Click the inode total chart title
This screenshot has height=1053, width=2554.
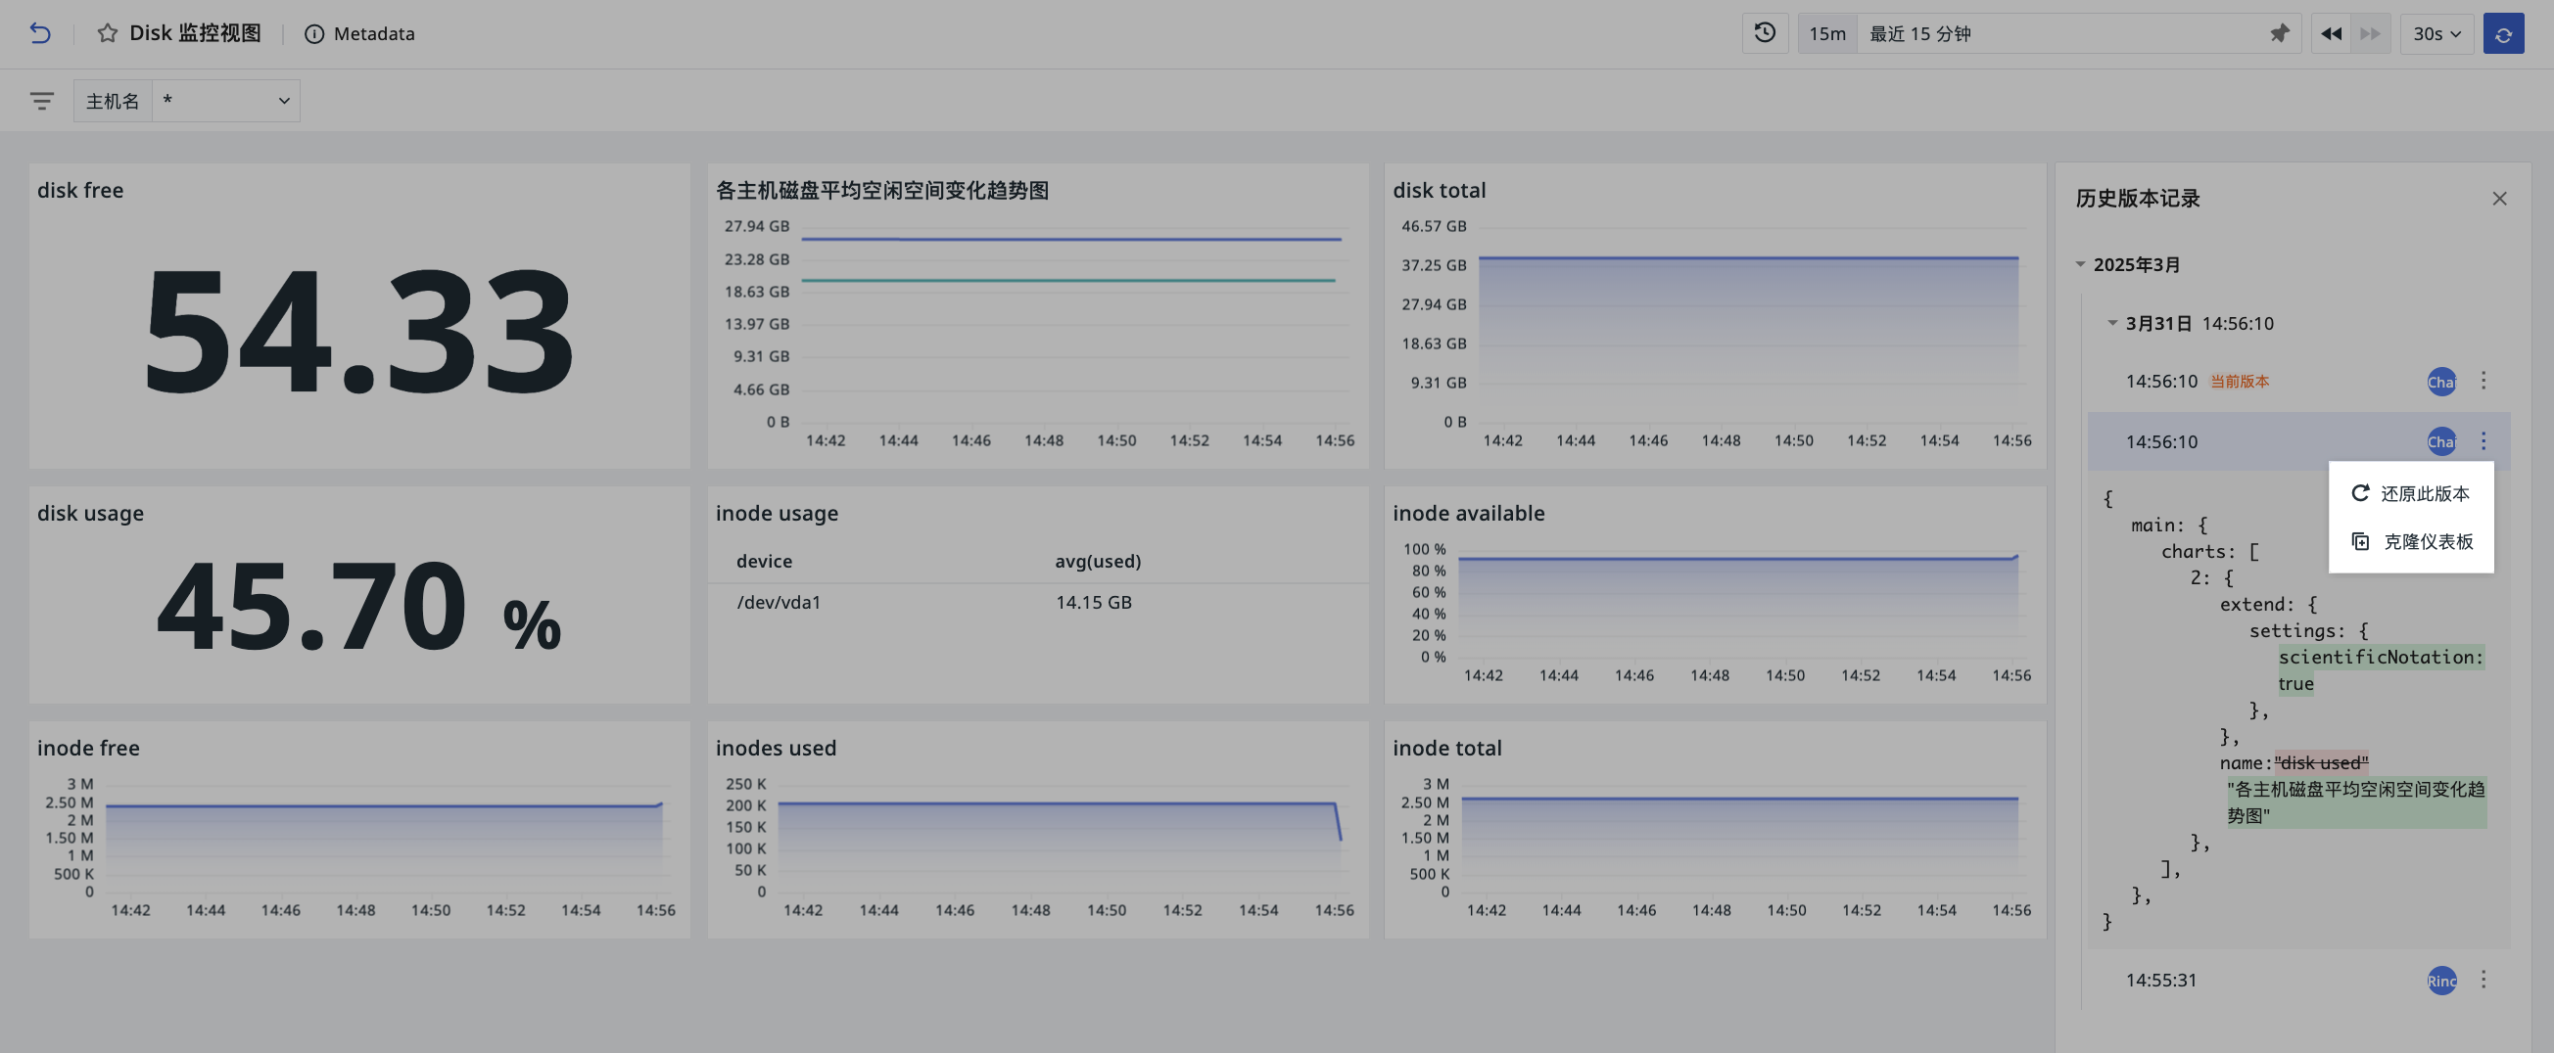[x=1446, y=748]
